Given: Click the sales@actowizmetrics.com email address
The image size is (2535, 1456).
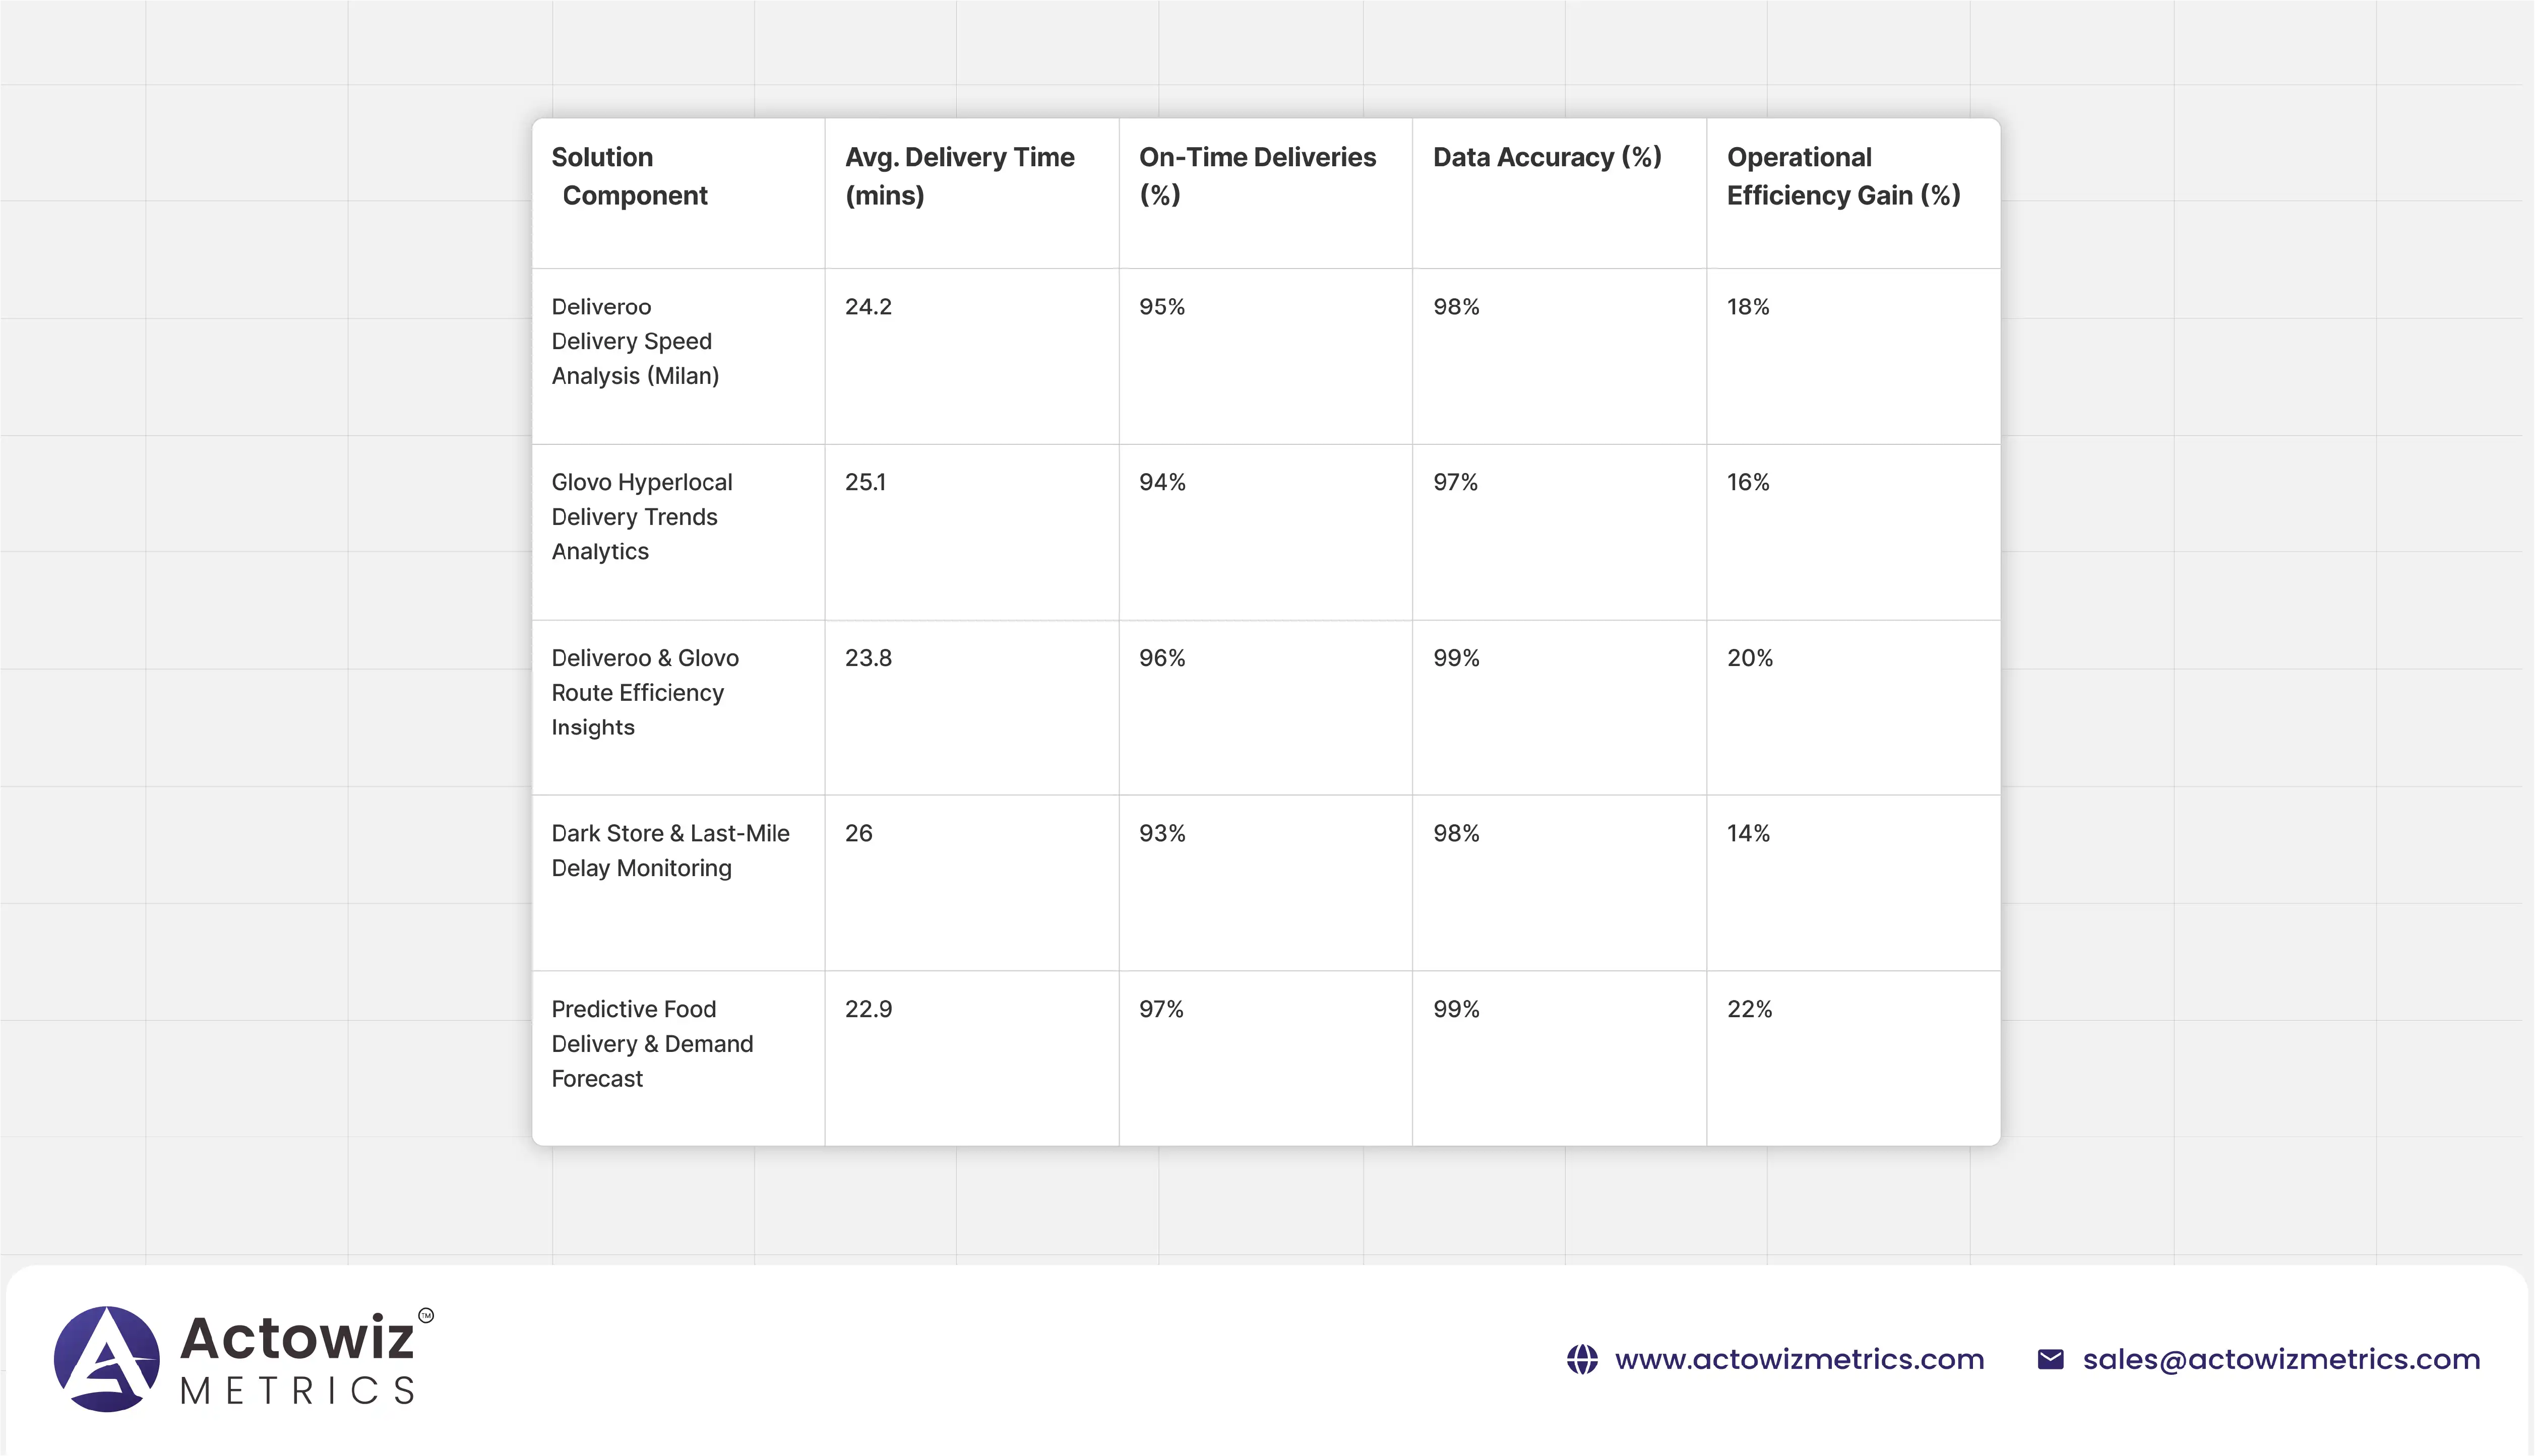Looking at the screenshot, I should pos(2281,1360).
